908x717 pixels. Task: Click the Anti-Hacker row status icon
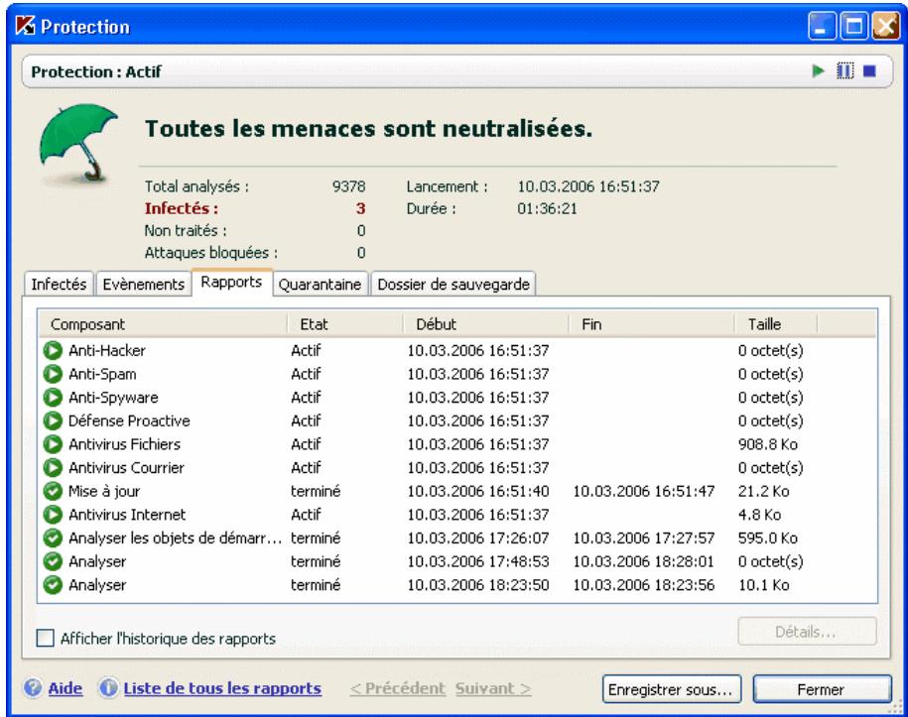[x=53, y=351]
